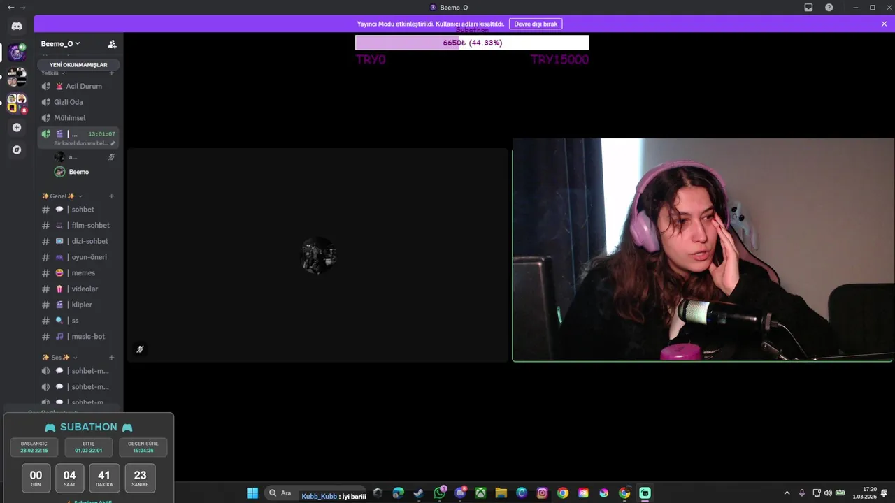Image resolution: width=895 pixels, height=503 pixels.
Task: Open the klipler text channel
Action: (x=78, y=305)
